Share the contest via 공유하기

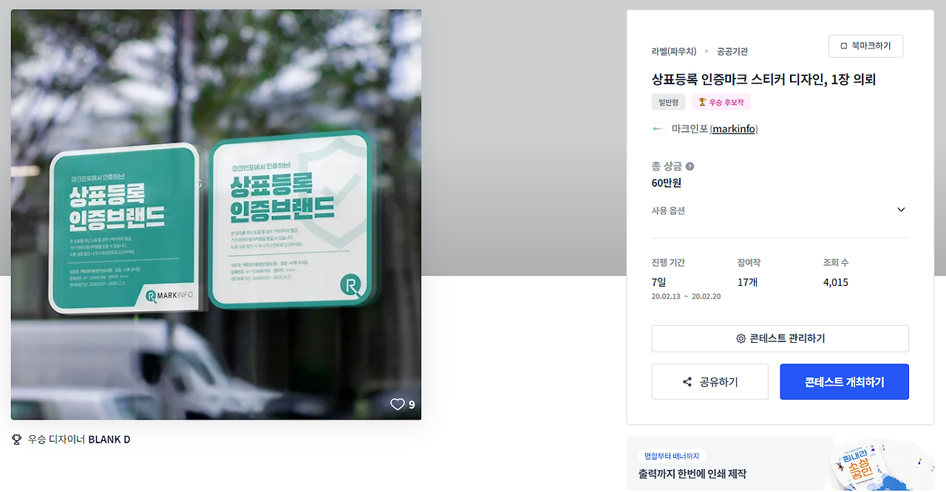[x=709, y=382]
